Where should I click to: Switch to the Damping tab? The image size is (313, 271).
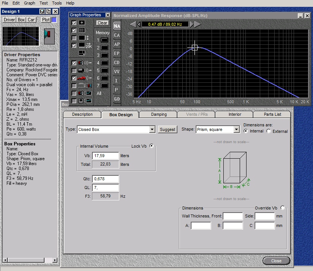coord(159,115)
